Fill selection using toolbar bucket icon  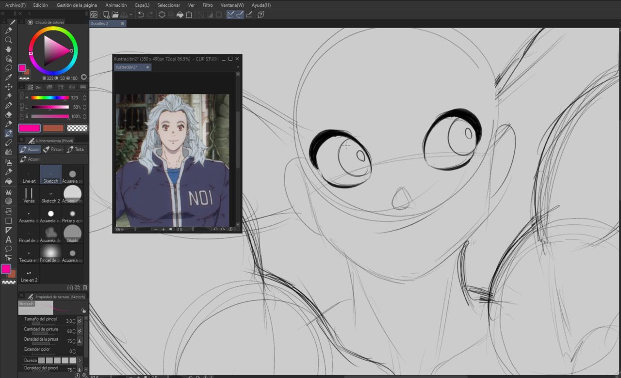(x=180, y=15)
